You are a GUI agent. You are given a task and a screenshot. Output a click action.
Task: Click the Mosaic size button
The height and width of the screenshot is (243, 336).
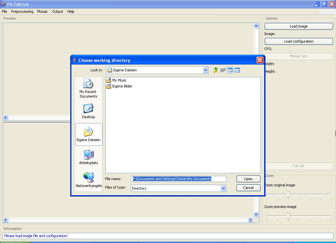pos(299,56)
